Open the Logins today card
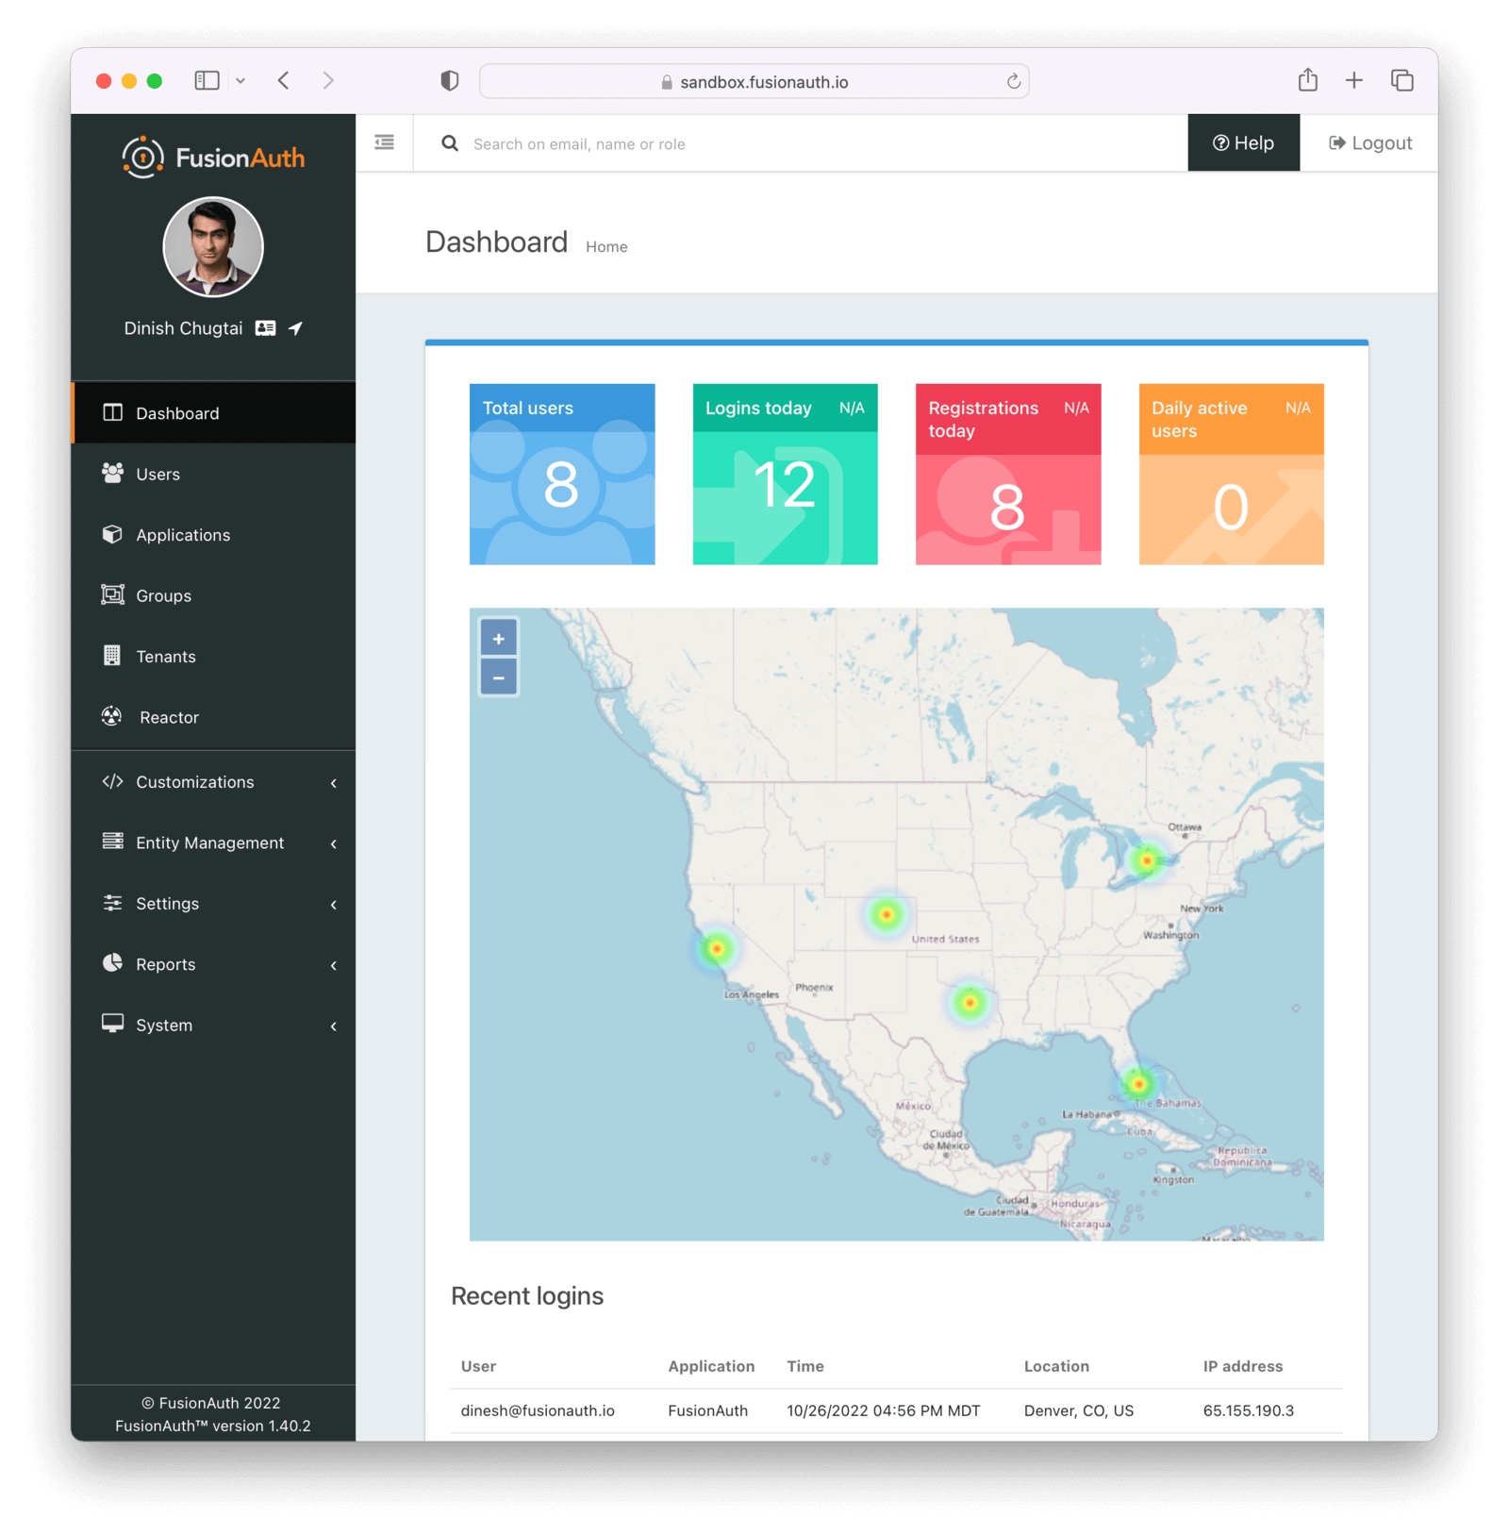This screenshot has width=1509, height=1535. click(x=785, y=474)
